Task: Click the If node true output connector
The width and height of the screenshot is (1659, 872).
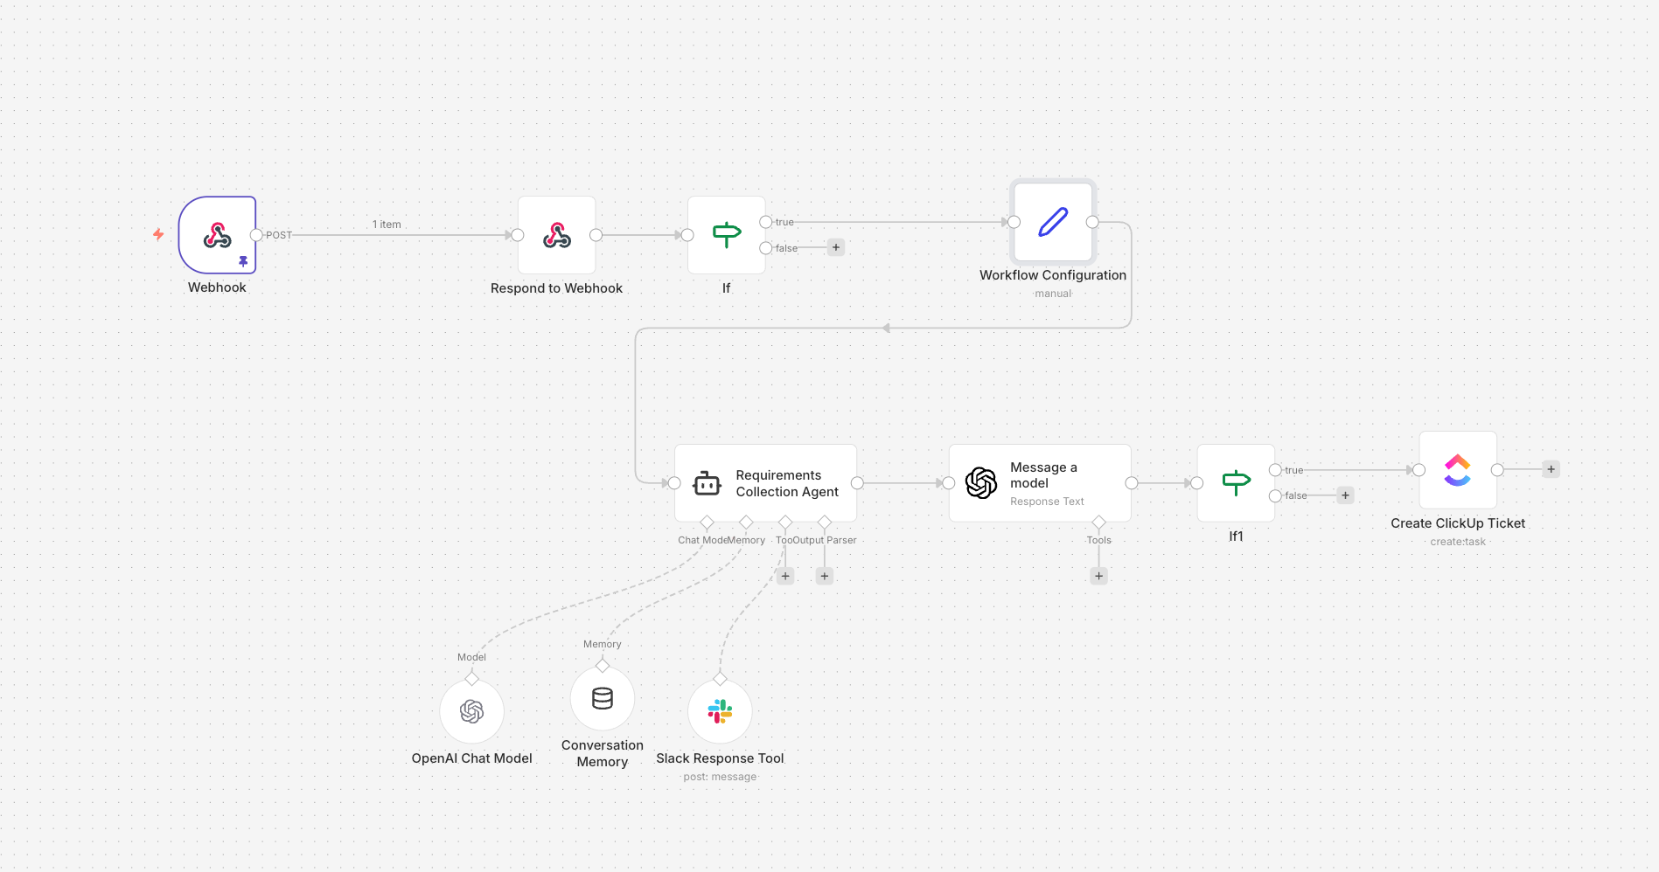Action: (x=766, y=222)
